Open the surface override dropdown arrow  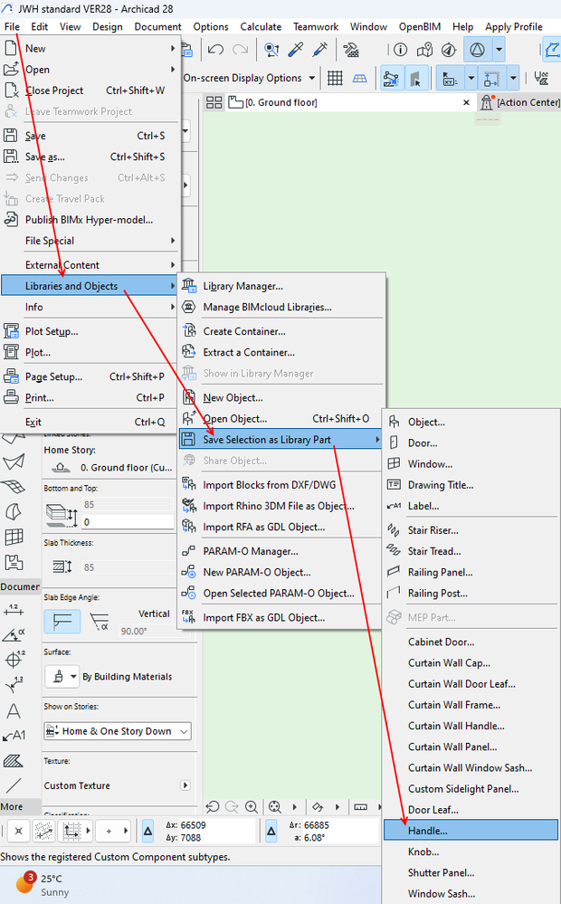74,676
